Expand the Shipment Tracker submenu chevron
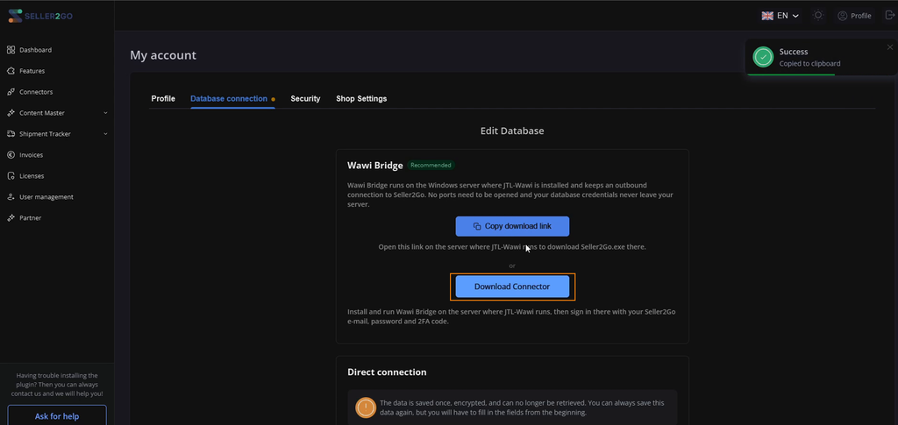 click(105, 134)
